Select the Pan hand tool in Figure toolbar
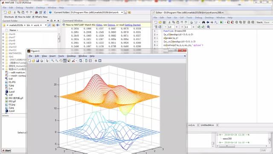This screenshot has width=273, height=154. 61,61
